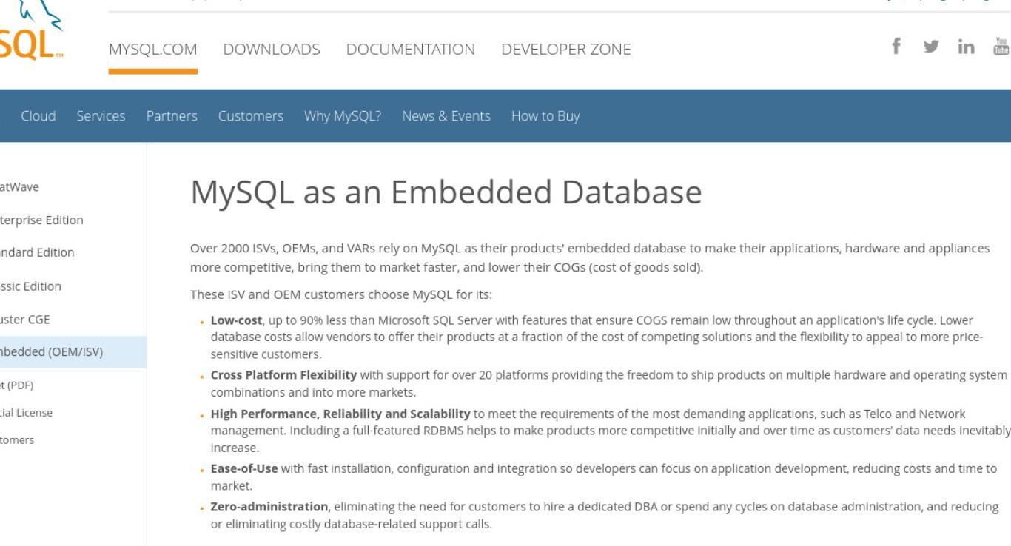Image resolution: width=1011 pixels, height=546 pixels.
Task: Click the bold 'Zero-administration' bullet text
Action: coord(269,506)
